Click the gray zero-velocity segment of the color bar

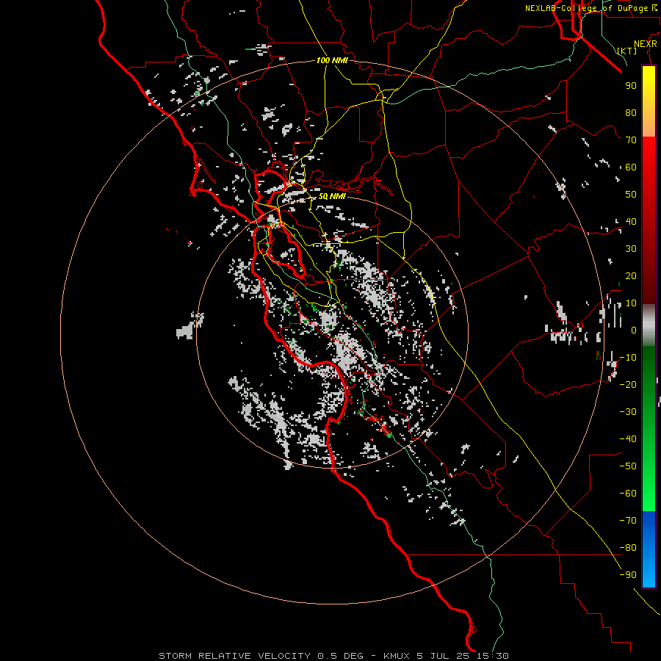click(x=649, y=325)
